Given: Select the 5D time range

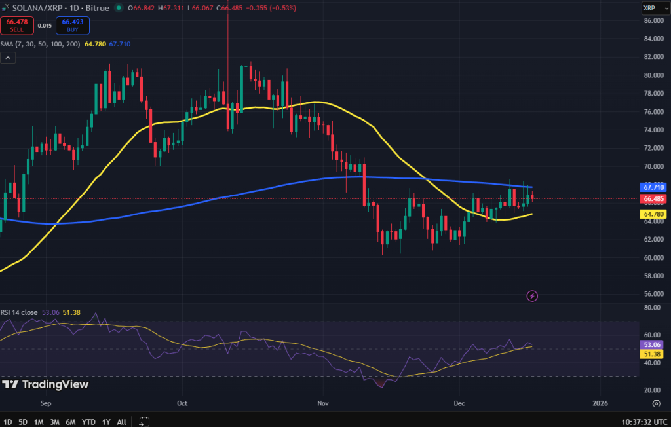Looking at the screenshot, I should 24,421.
